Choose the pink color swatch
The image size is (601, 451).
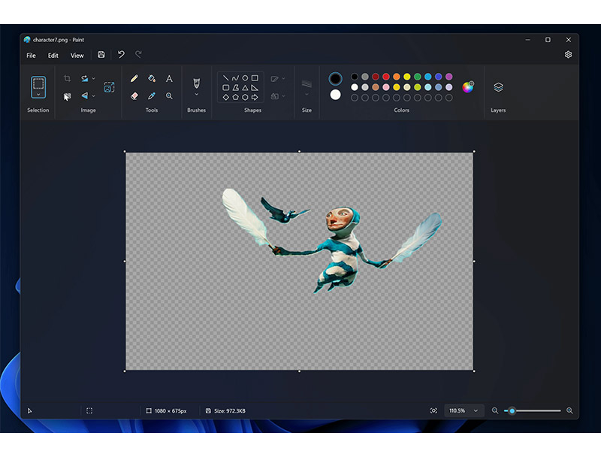point(386,87)
